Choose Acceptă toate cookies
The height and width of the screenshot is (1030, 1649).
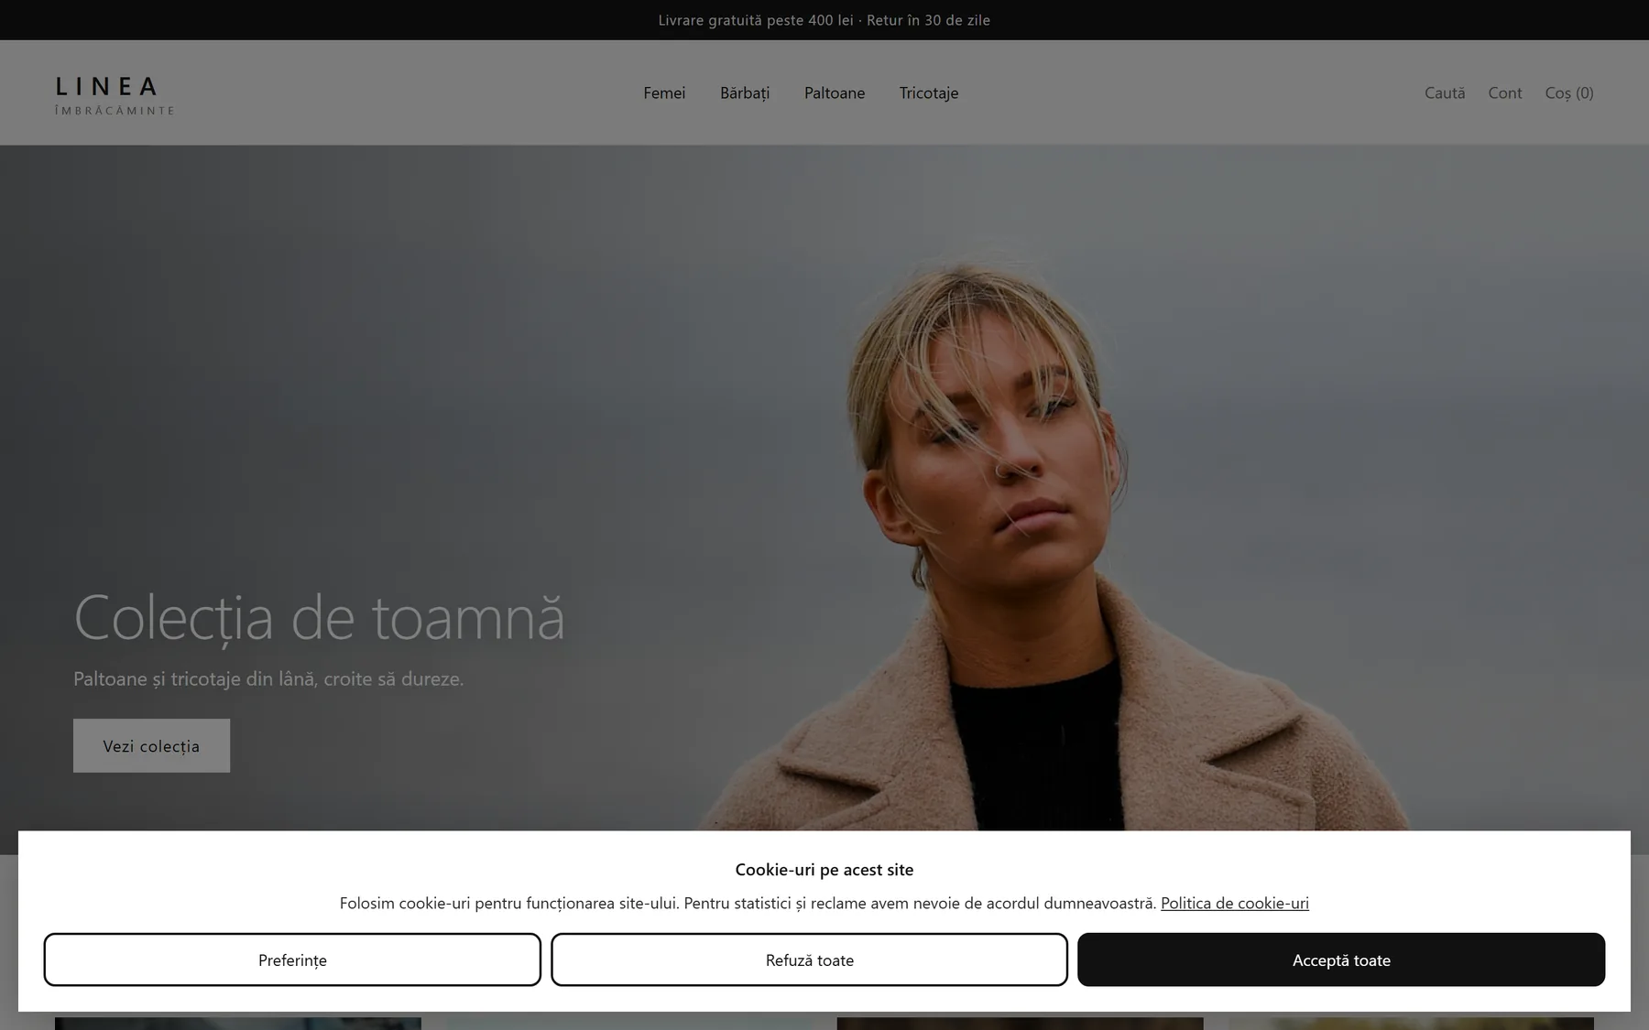coord(1341,960)
